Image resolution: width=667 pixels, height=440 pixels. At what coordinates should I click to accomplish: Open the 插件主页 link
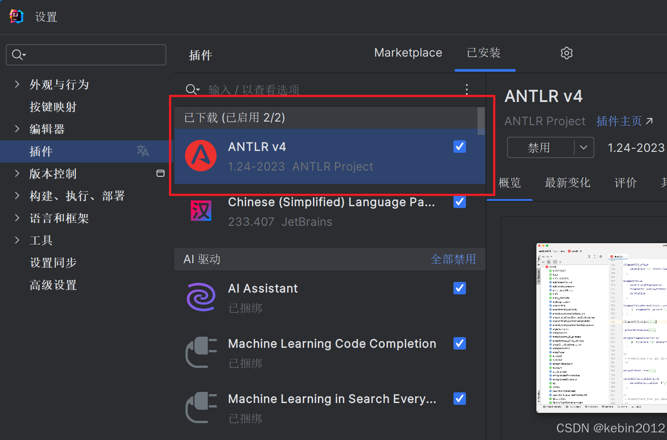tap(619, 121)
